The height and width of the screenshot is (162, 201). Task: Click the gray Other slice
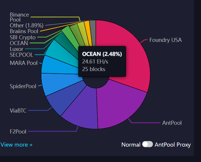93,32
